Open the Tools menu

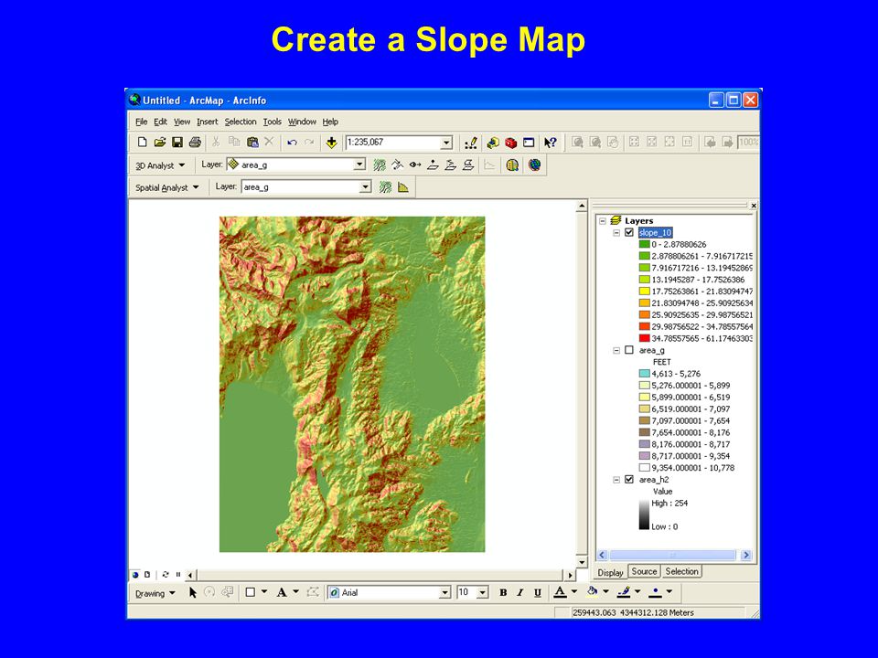(273, 122)
